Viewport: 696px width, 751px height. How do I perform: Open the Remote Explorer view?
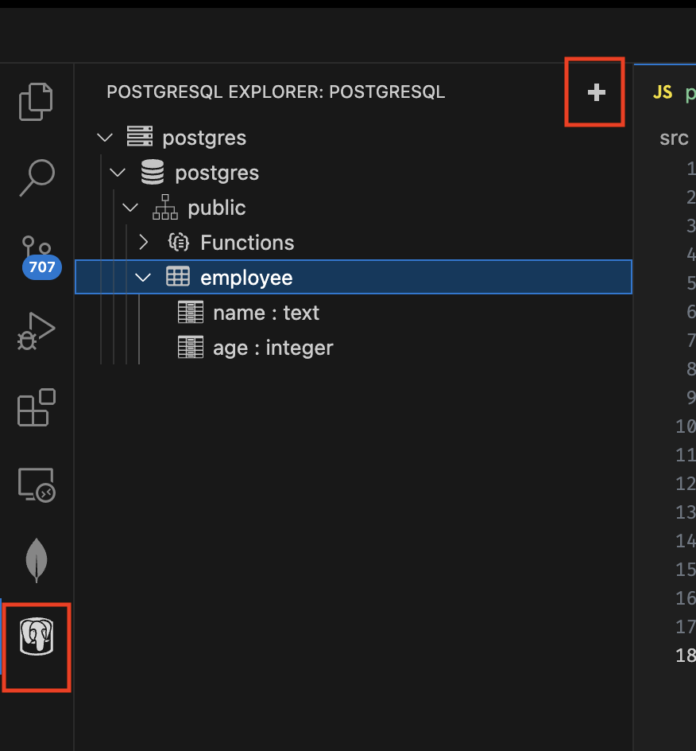[37, 484]
